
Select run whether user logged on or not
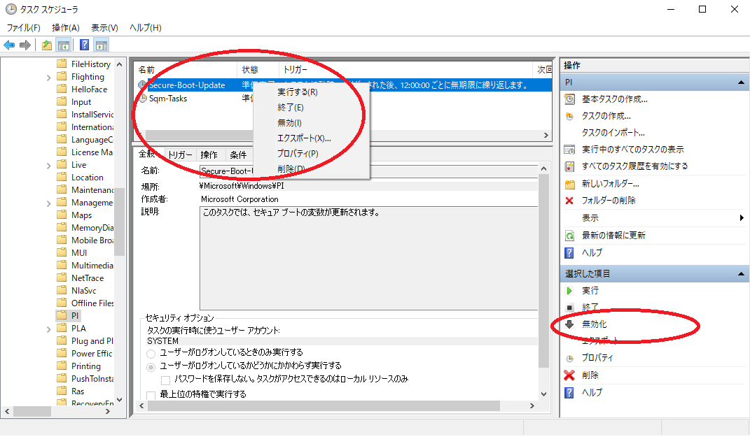tap(151, 366)
